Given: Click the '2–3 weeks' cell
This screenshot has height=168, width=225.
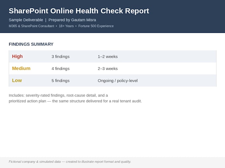Looking at the screenshot, I should click(108, 69).
